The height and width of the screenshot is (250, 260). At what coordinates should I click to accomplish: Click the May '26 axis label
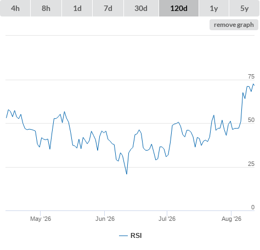(x=41, y=219)
